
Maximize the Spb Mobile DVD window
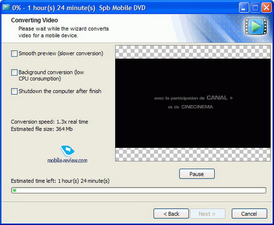pyautogui.click(x=255, y=8)
